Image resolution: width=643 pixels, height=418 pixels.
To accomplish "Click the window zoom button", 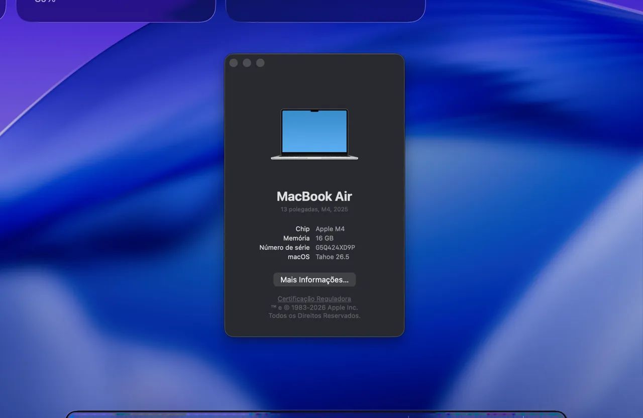I will (x=260, y=63).
